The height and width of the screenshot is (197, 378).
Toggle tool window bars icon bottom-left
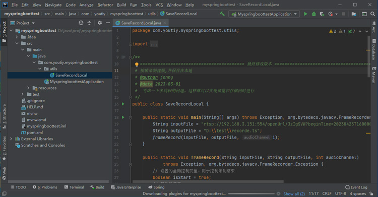pos(4,193)
